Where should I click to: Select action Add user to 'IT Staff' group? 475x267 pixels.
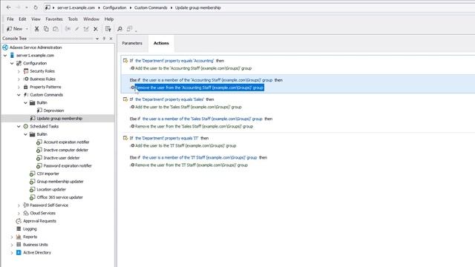[186, 146]
